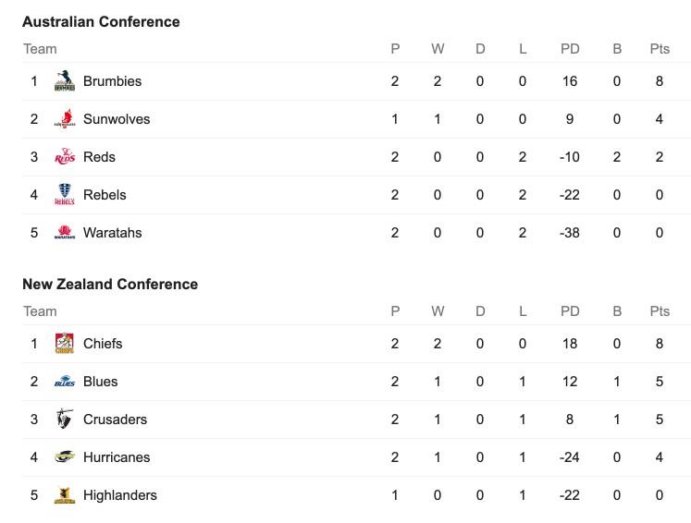Click the Pts column header in Australian table
691x523 pixels.
(660, 49)
